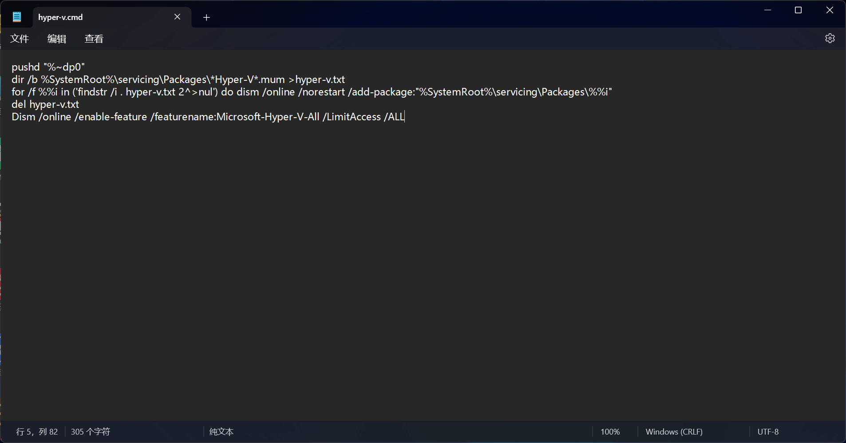The image size is (846, 443).
Task: Open Notepad settings gear
Action: (830, 38)
